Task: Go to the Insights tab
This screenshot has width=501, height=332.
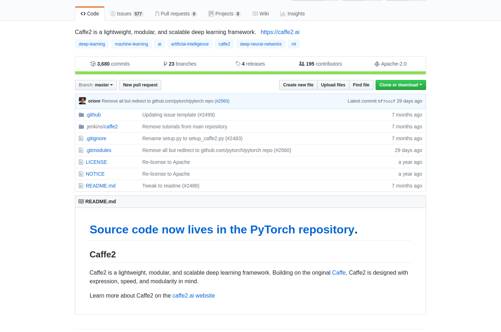Action: coord(292,14)
